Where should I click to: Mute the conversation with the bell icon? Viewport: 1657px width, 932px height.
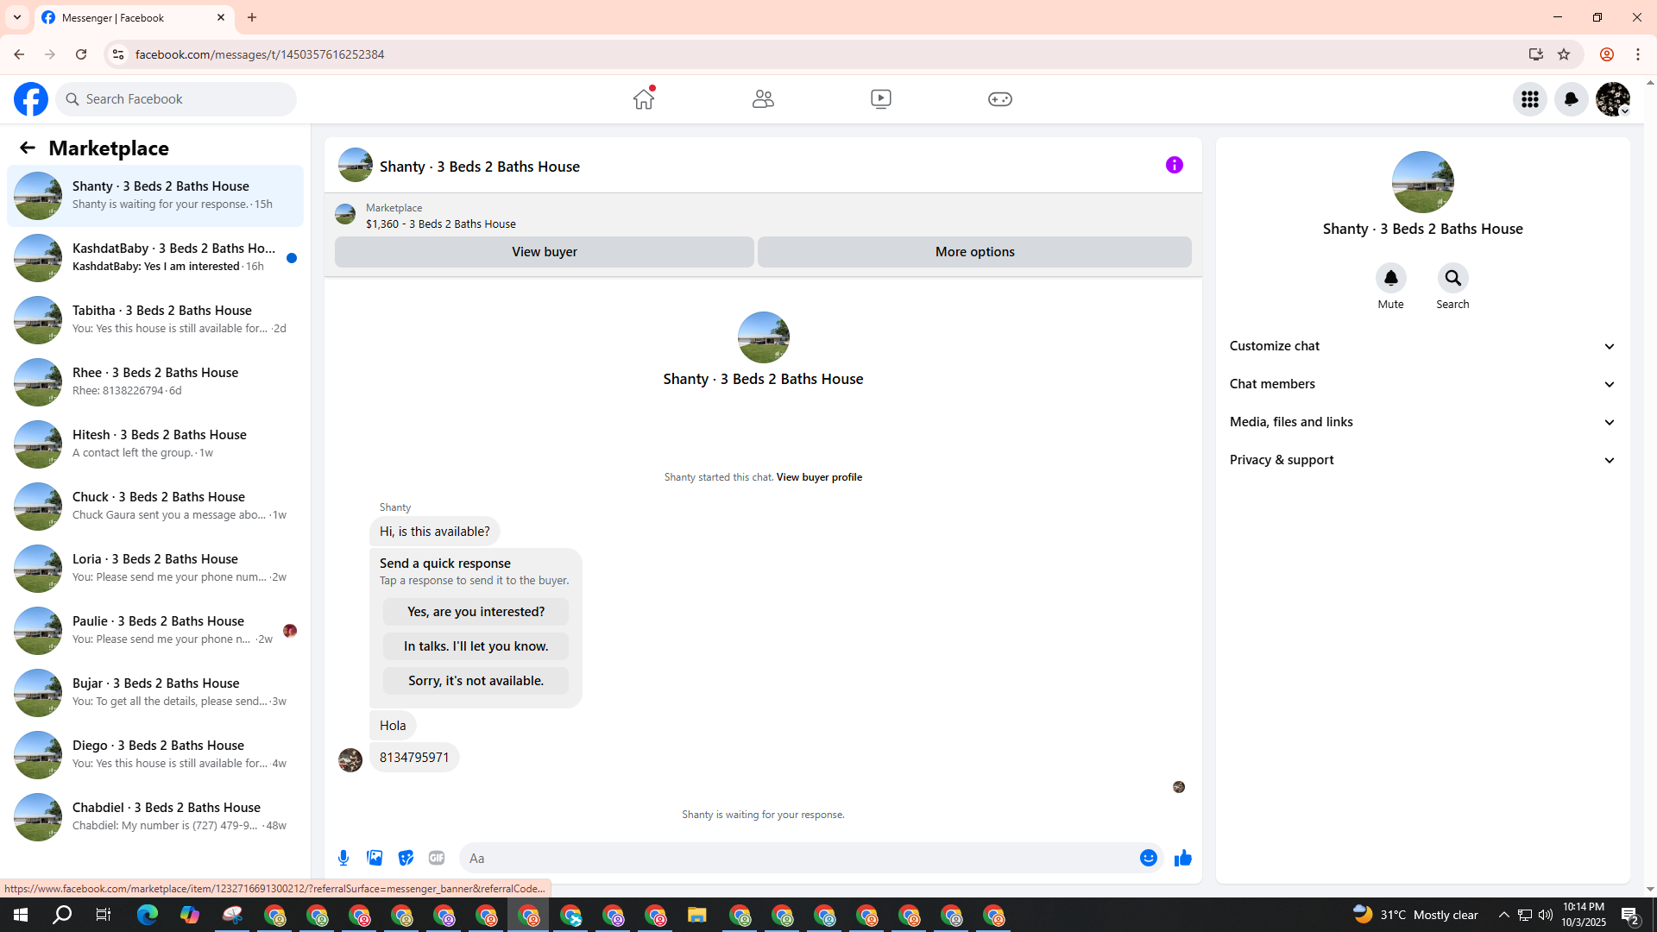(1391, 278)
